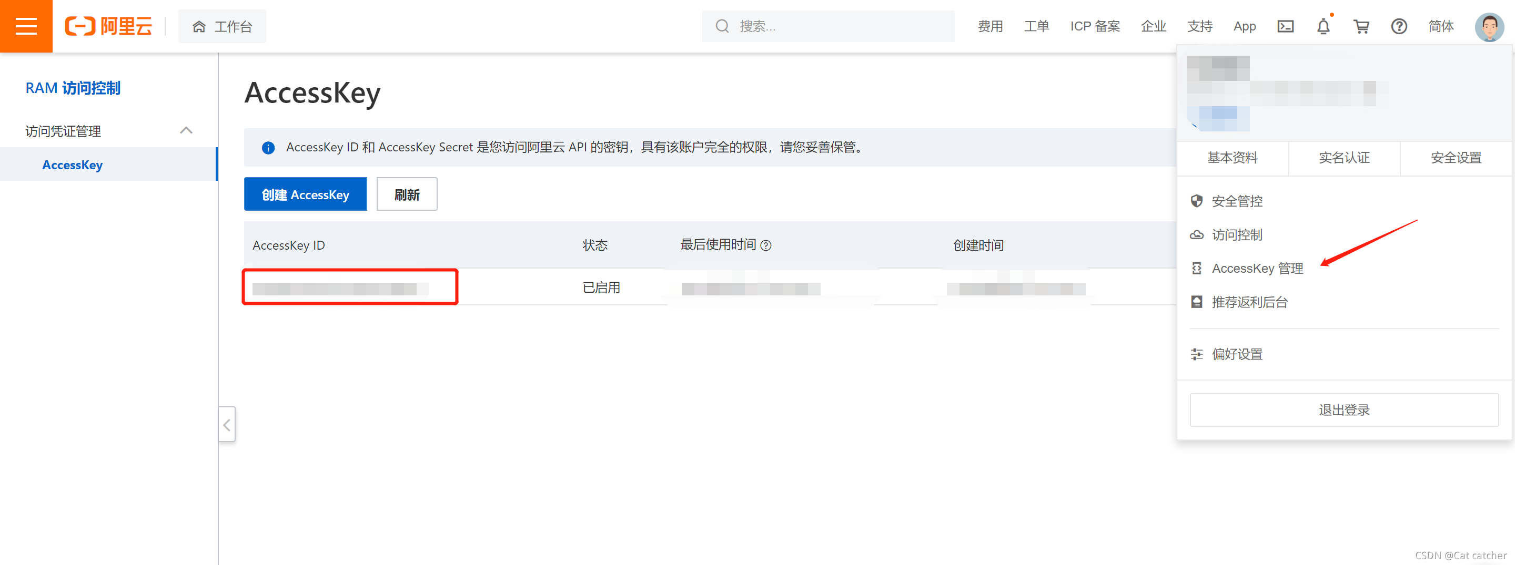
Task: Click the user avatar
Action: coord(1489,26)
